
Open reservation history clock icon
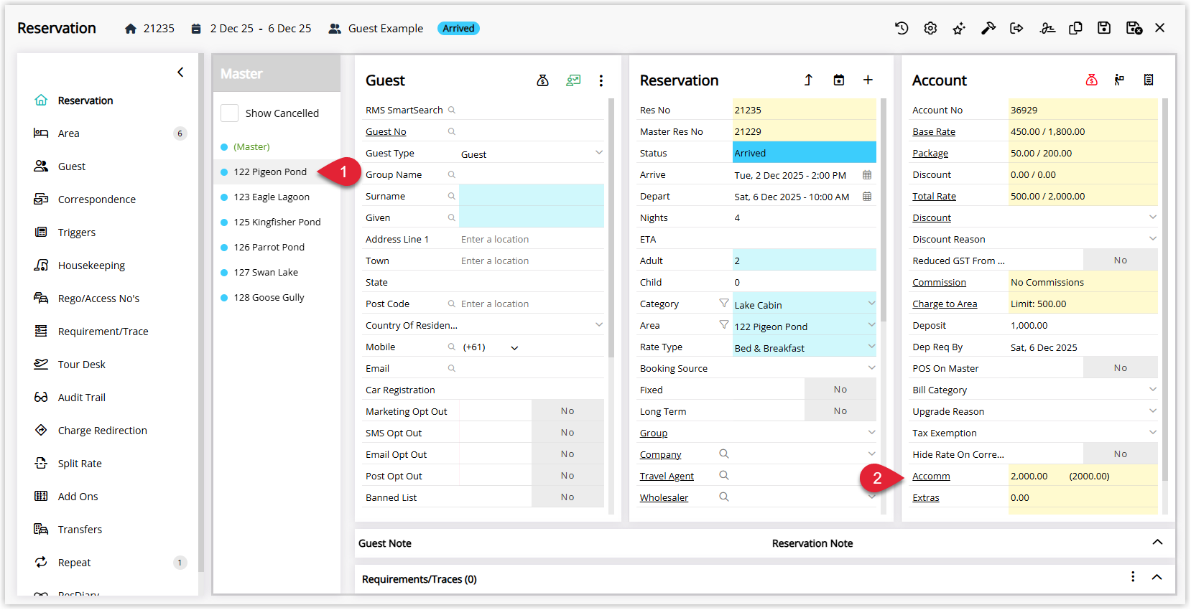coord(902,28)
